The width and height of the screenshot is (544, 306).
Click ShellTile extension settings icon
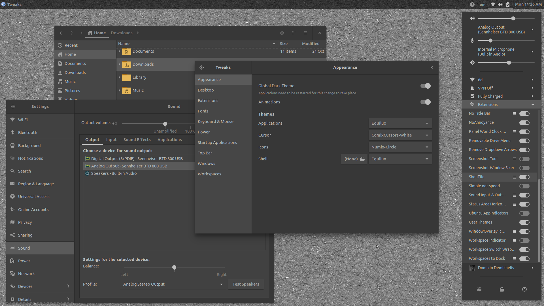click(x=514, y=177)
